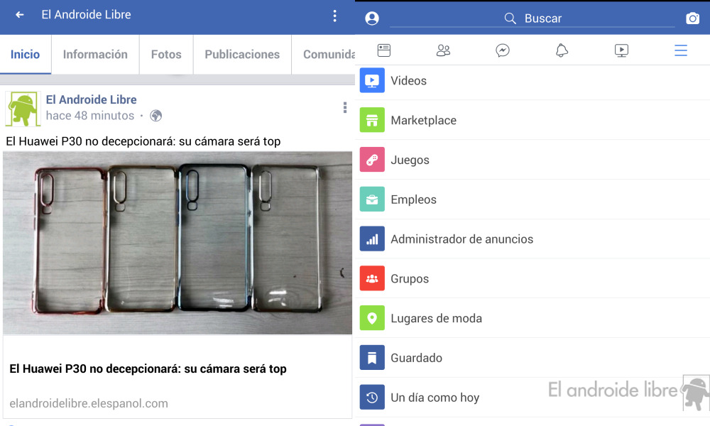Click the post caption about Huawei P30

[143, 141]
